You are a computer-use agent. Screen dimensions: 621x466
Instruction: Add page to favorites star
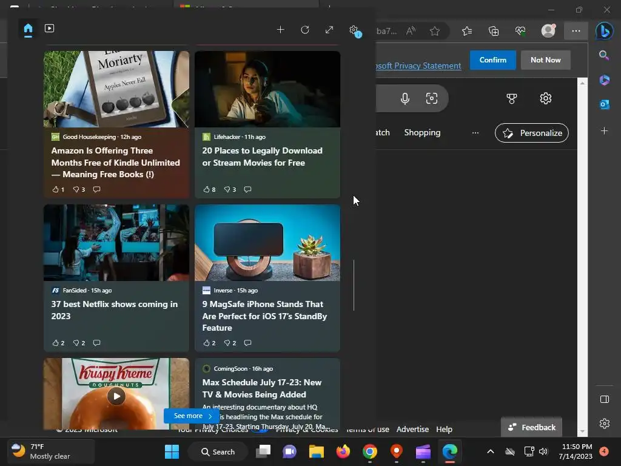(434, 31)
